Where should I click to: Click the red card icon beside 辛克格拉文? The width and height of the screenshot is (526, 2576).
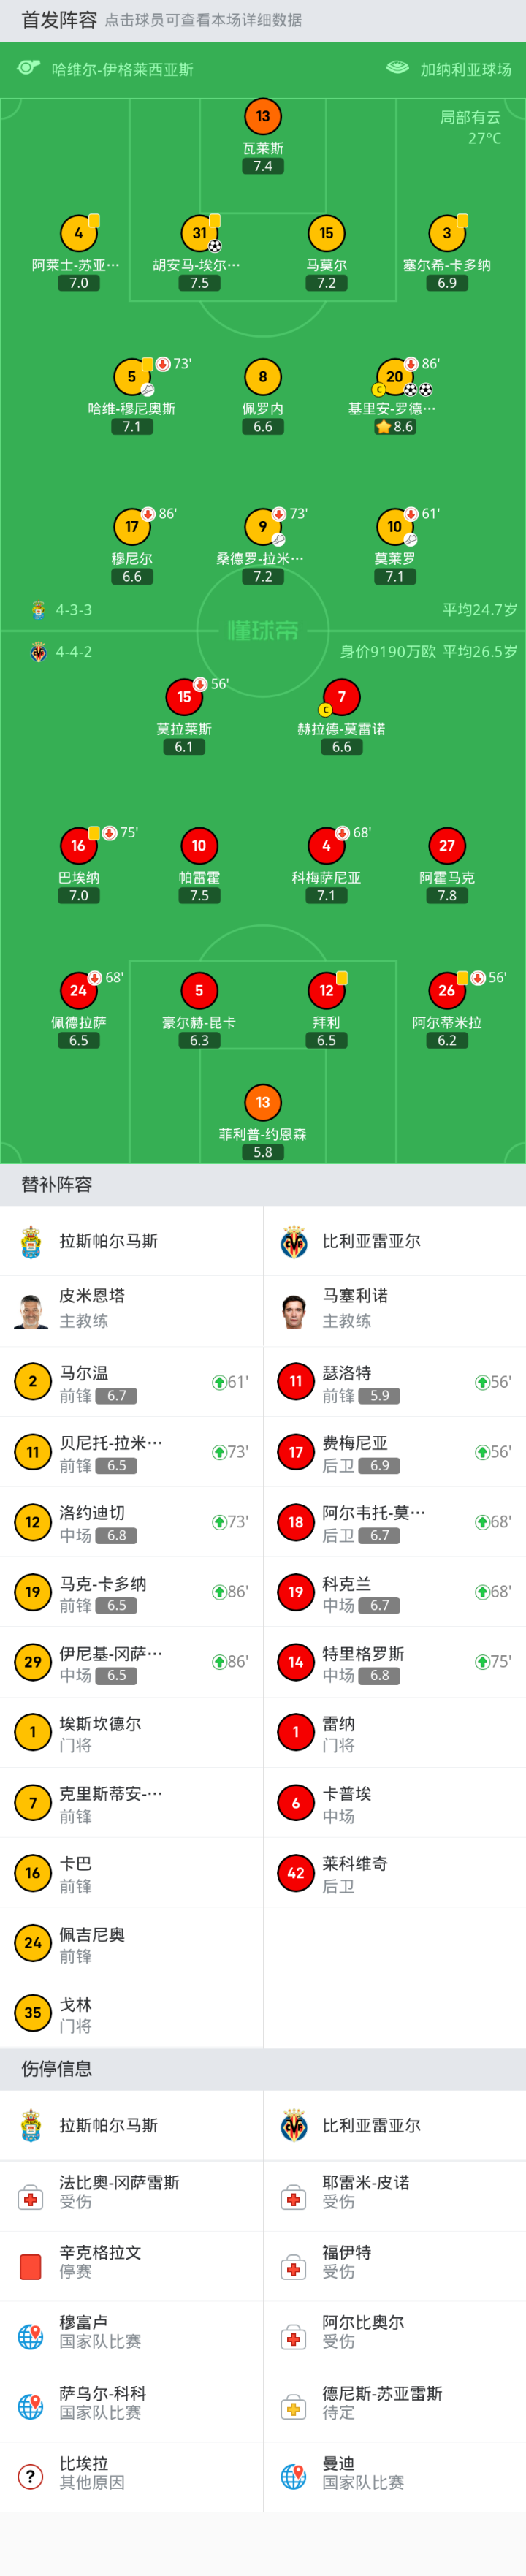point(31,2265)
